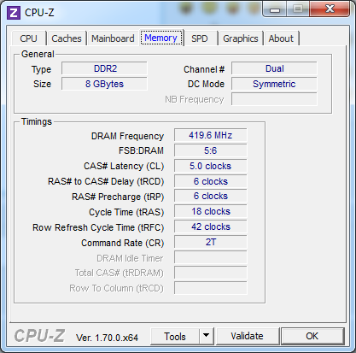This screenshot has width=356, height=353.
Task: Click the CAS# Latency value 5.0 clocks
Action: click(x=211, y=166)
